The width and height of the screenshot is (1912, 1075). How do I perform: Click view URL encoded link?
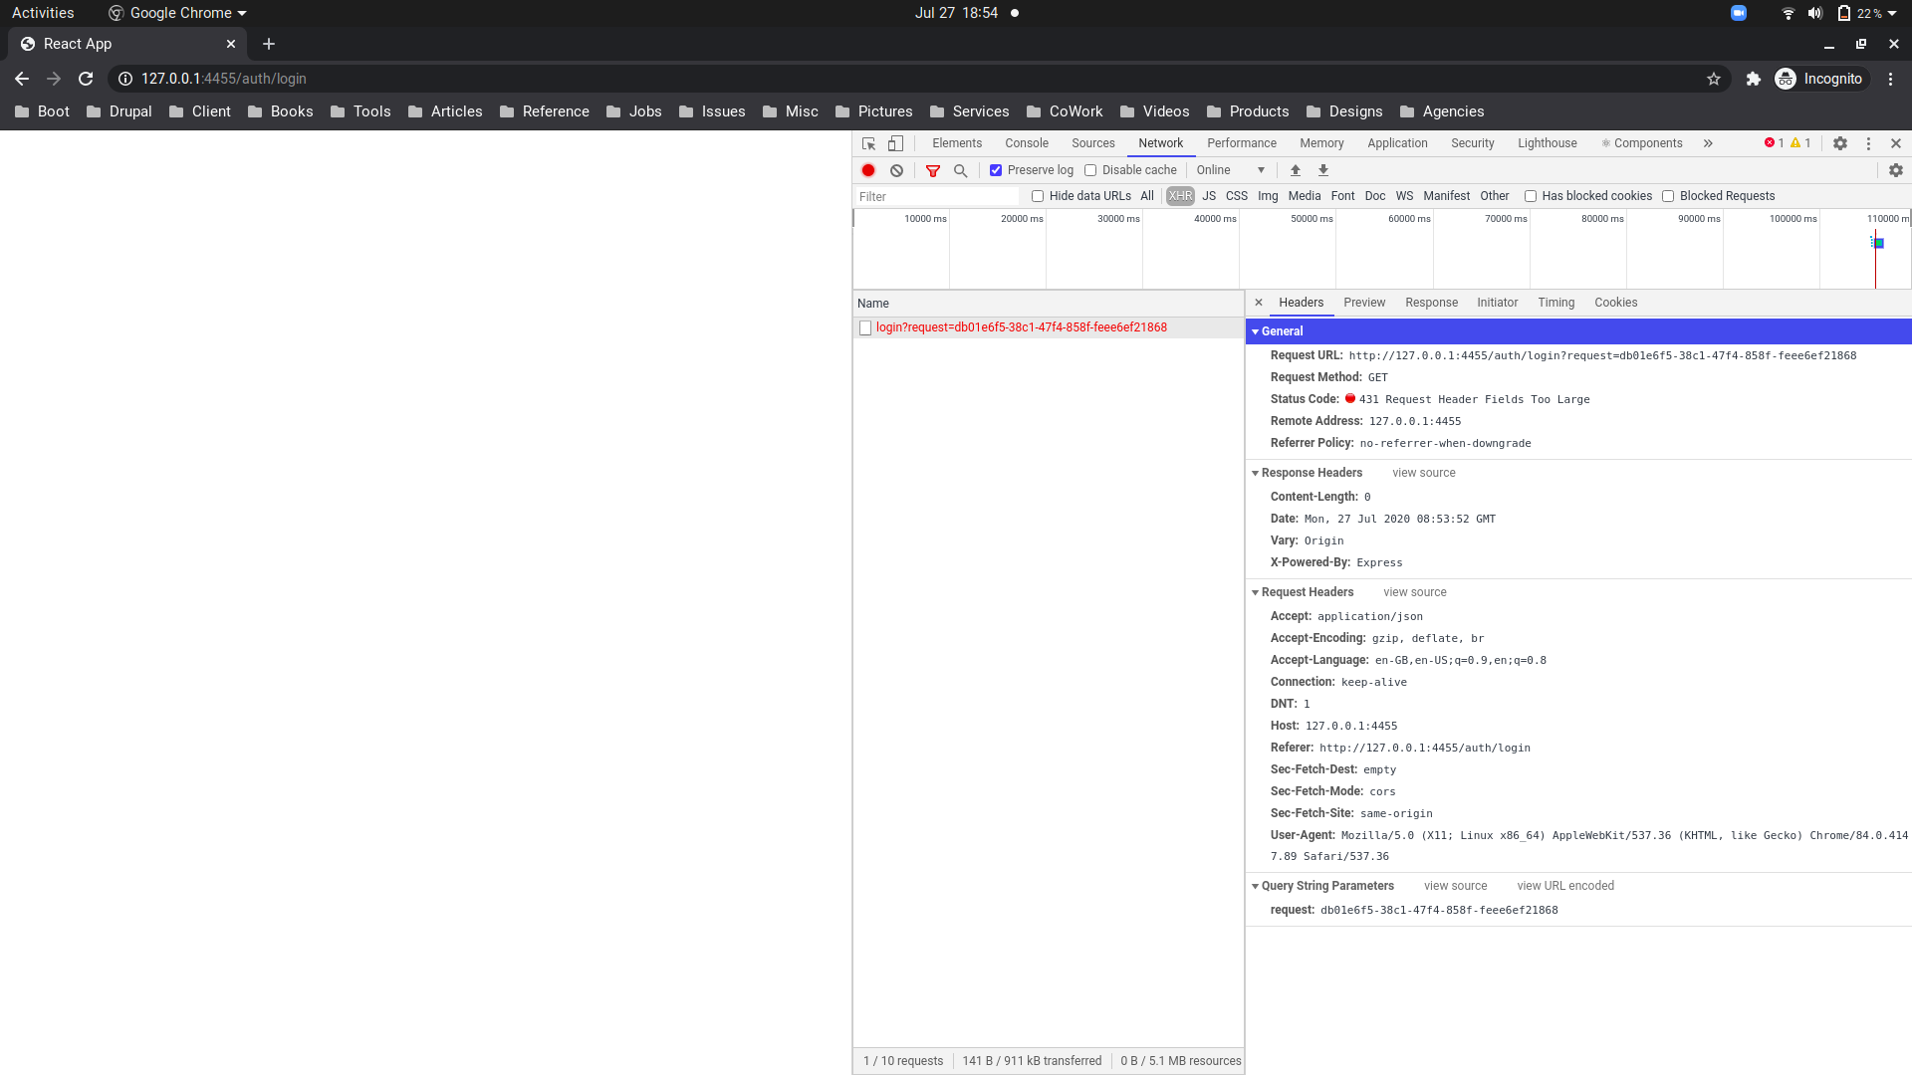coord(1565,885)
